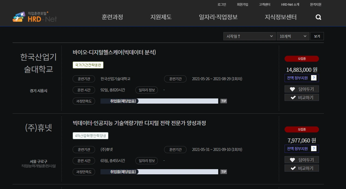346x189 pixels.
Task: Open 일자리·직업정보 menu
Action: (218, 17)
